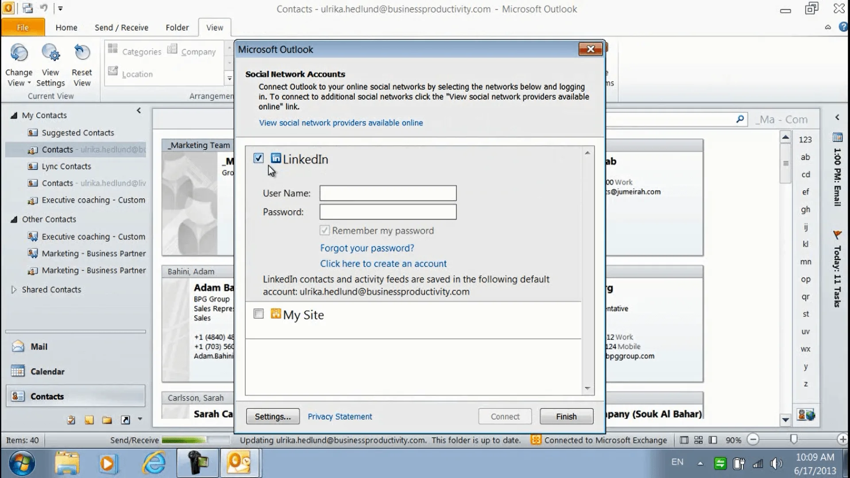
Task: Select the Send/Receive ribbon tab
Action: [x=121, y=27]
